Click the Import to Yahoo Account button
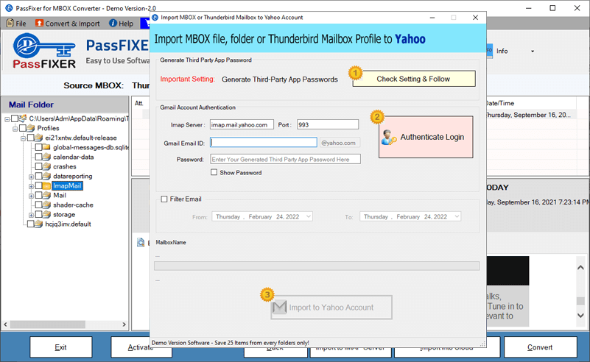 click(x=331, y=307)
